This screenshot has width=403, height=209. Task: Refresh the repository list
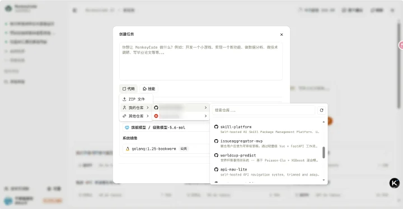(x=321, y=110)
